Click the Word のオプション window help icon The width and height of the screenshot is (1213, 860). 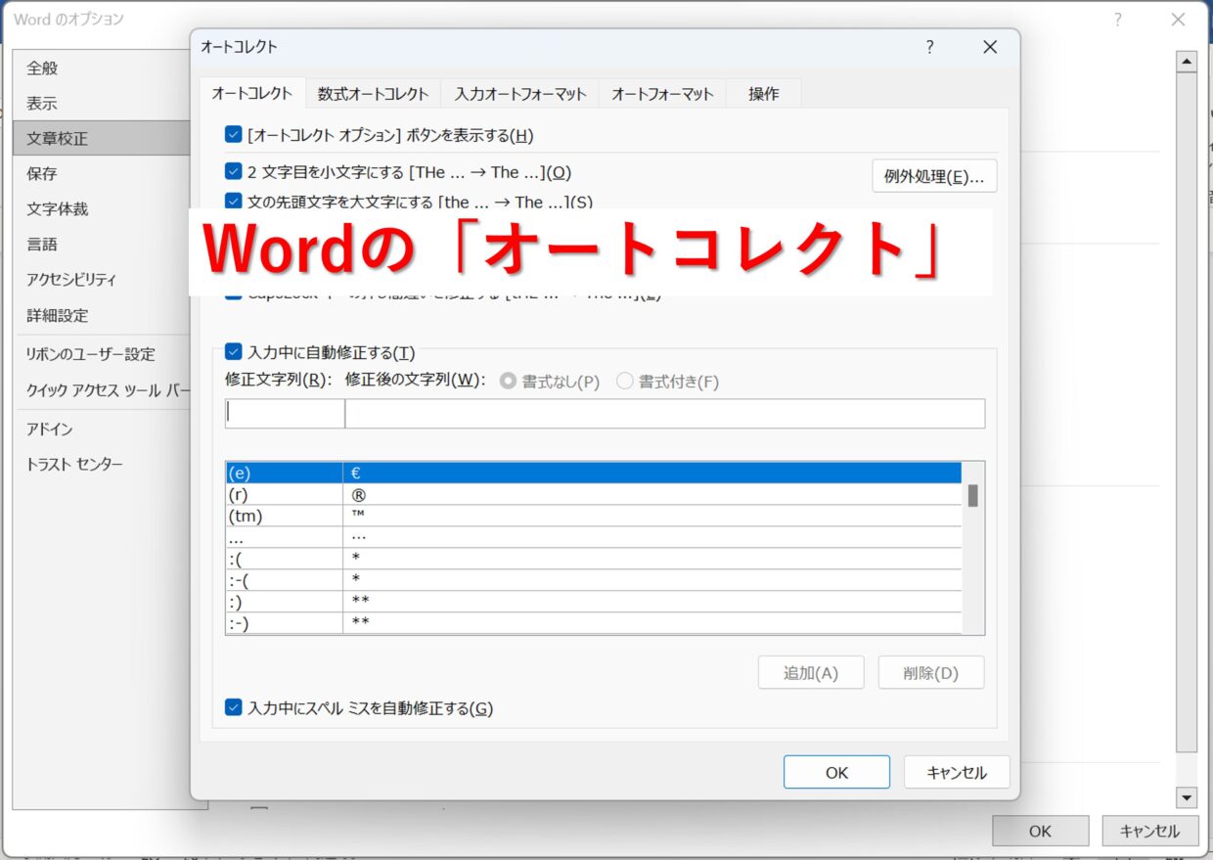point(1118,20)
